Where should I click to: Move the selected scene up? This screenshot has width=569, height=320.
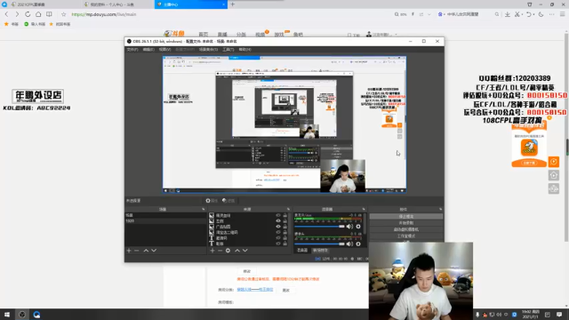coord(146,251)
